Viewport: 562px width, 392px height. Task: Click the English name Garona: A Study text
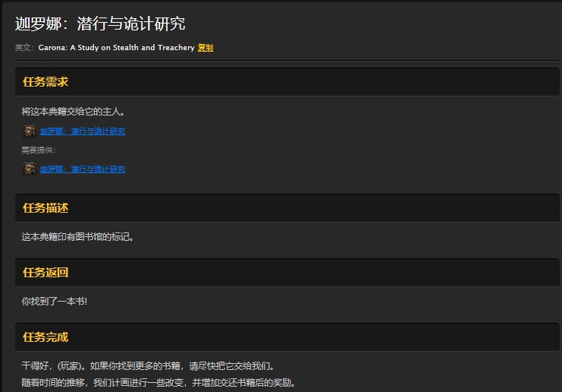pyautogui.click(x=116, y=48)
